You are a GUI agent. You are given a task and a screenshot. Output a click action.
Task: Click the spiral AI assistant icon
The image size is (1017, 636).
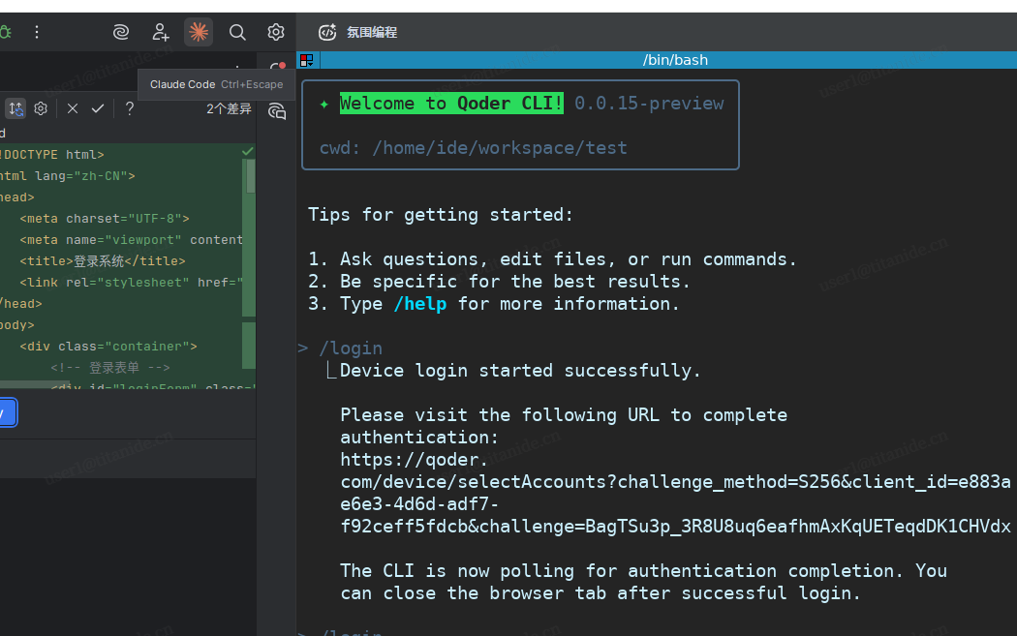coord(121,32)
